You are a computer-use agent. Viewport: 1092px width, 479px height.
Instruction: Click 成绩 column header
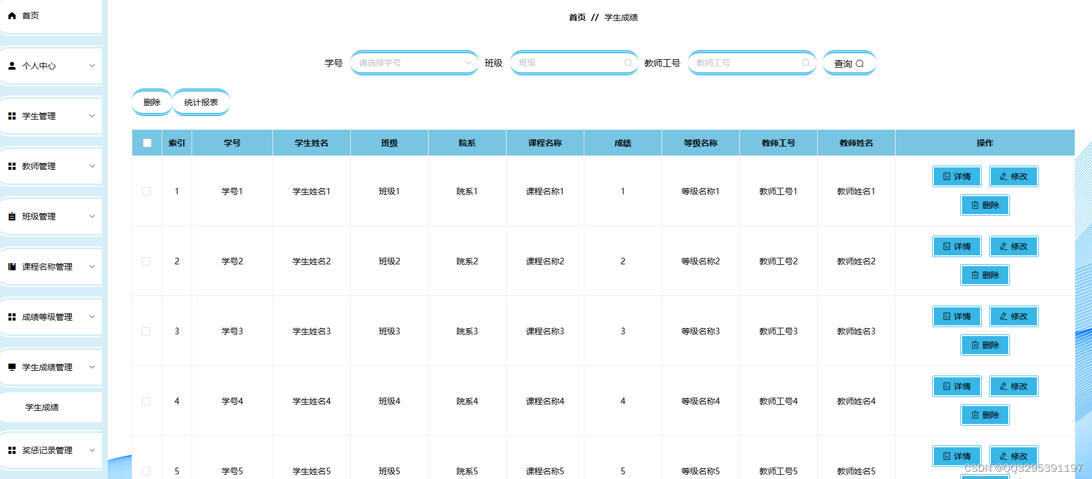coord(623,143)
